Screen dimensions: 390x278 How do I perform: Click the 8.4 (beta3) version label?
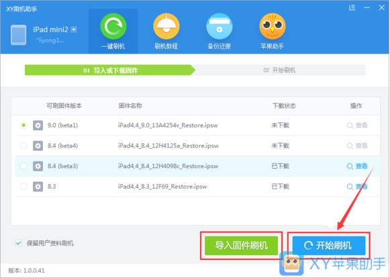point(62,166)
